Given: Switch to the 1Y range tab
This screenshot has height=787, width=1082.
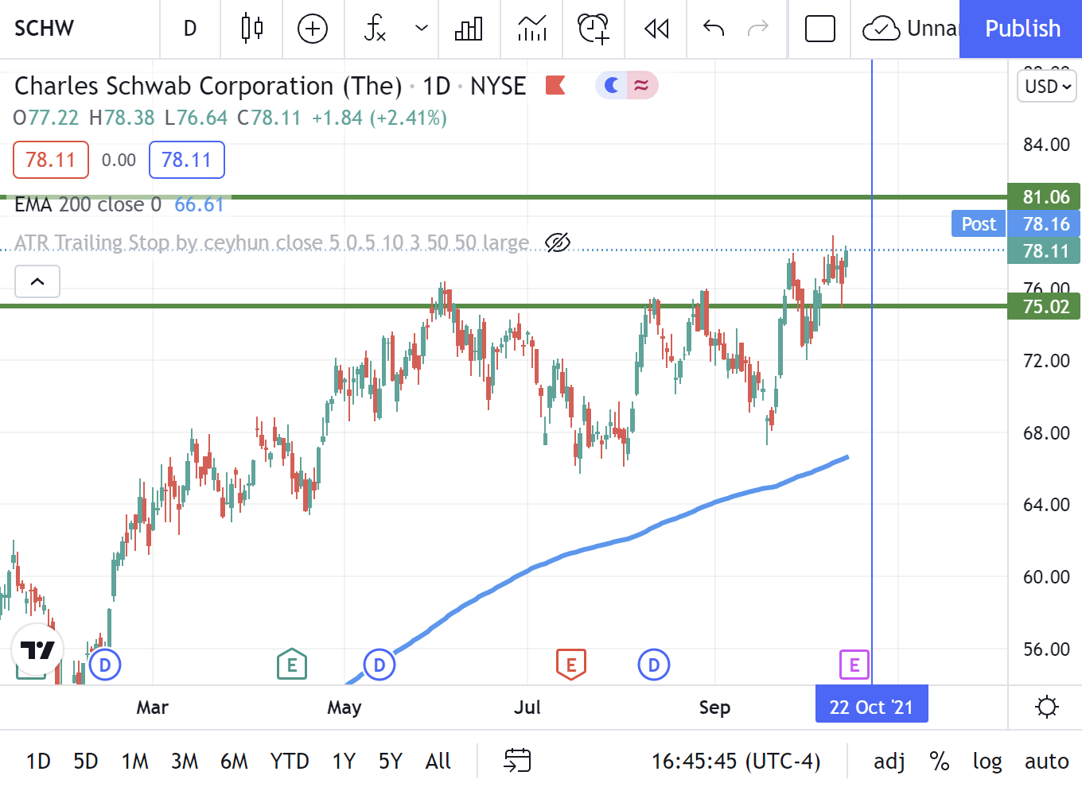Looking at the screenshot, I should point(343,761).
